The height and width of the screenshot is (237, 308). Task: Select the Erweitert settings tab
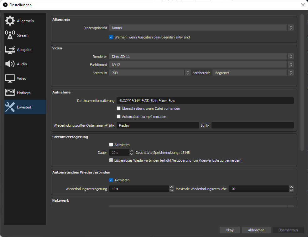pos(25,107)
